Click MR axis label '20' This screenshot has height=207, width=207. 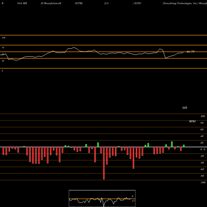(202, 143)
